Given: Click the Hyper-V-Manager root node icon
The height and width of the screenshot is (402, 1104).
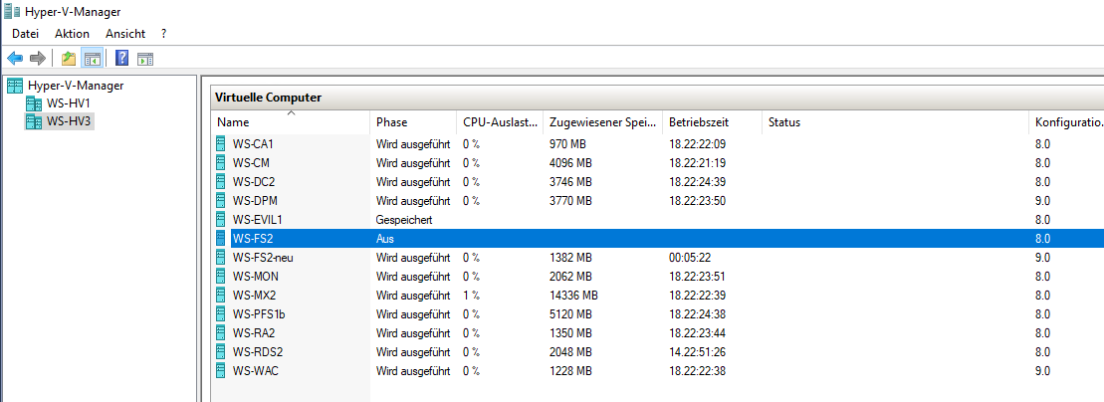Looking at the screenshot, I should [x=15, y=86].
